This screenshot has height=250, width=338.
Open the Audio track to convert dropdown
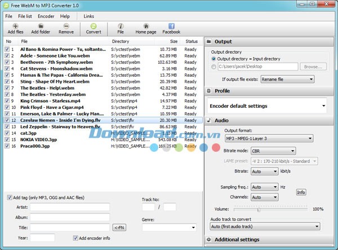(x=265, y=226)
